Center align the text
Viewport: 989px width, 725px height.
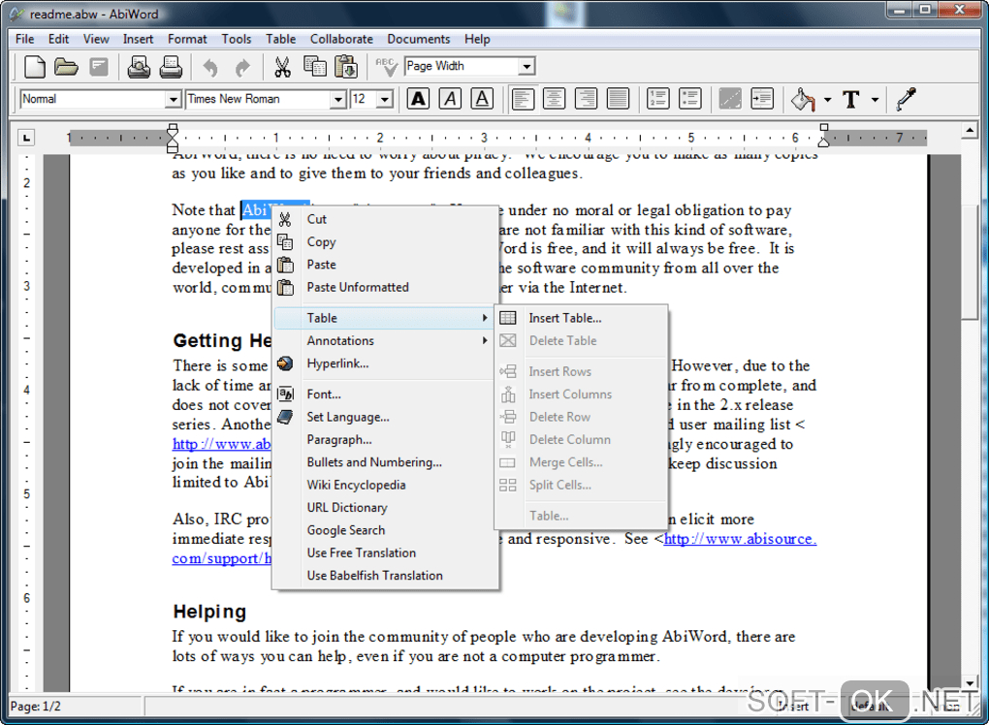click(555, 99)
